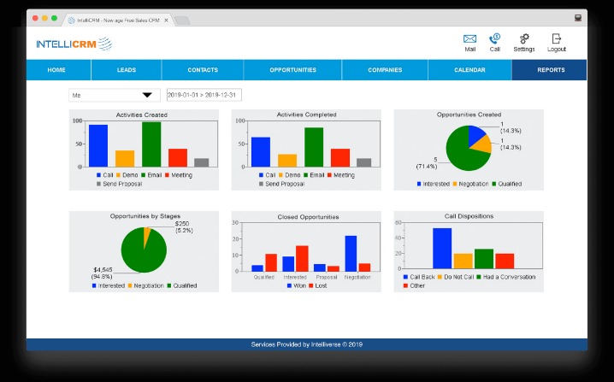Click the green Email bar in Activities Created
This screenshot has width=614, height=382.
click(151, 144)
